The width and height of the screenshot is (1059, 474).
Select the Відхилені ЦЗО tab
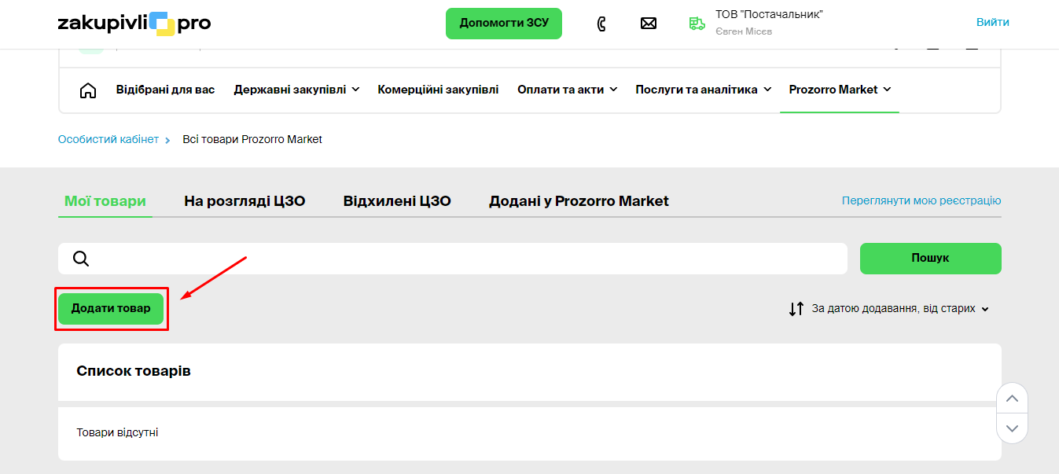(x=397, y=201)
